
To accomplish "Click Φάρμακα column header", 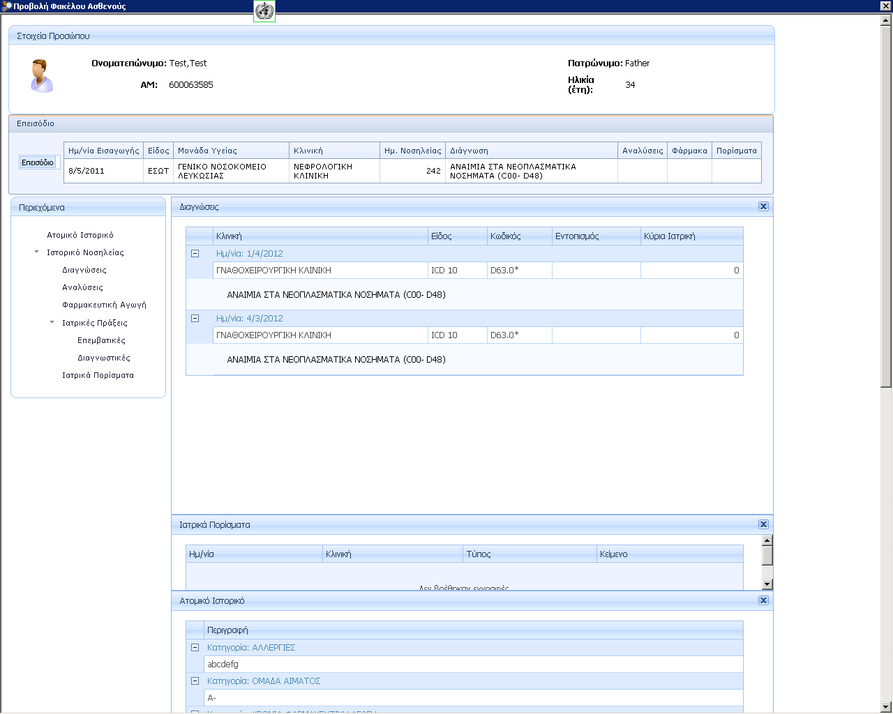I will click(x=689, y=151).
